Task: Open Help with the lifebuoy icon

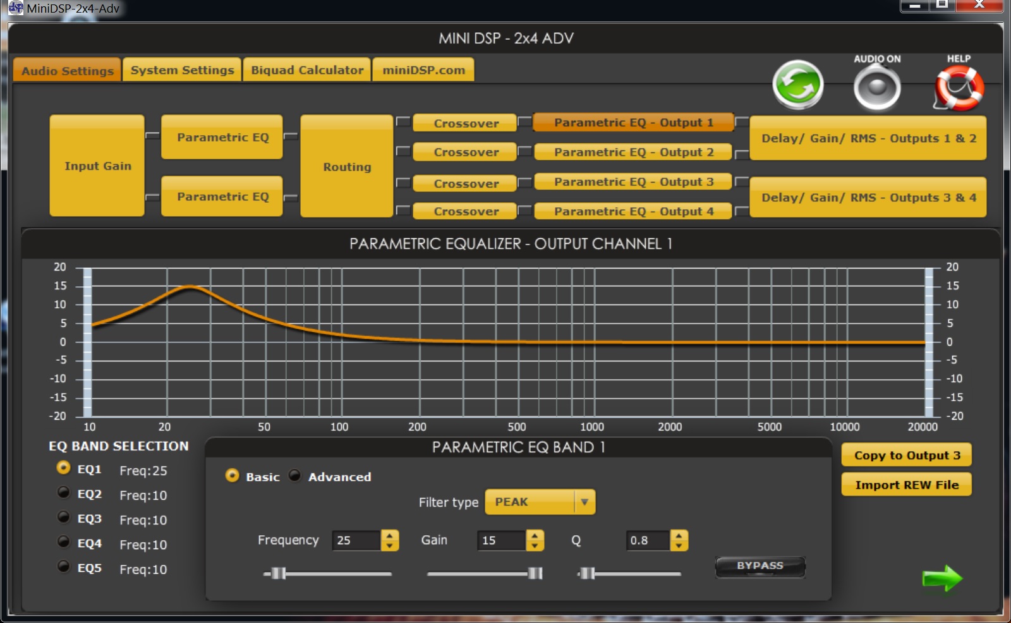Action: pyautogui.click(x=959, y=87)
